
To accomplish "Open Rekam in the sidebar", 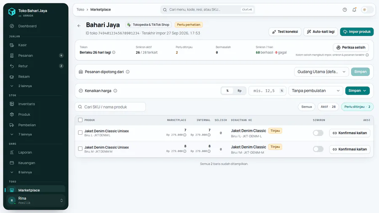I will pos(36,77).
